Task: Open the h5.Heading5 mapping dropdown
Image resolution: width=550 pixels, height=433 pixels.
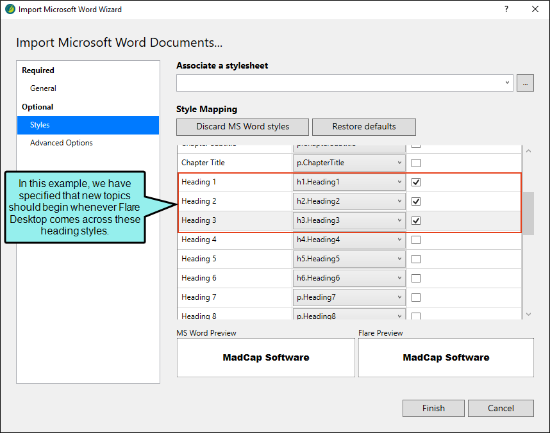Action: [349, 259]
